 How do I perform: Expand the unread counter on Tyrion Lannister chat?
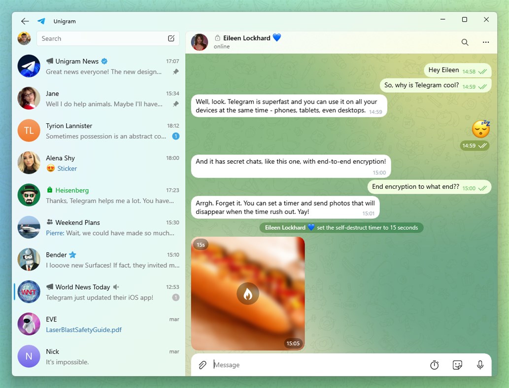pyautogui.click(x=175, y=136)
